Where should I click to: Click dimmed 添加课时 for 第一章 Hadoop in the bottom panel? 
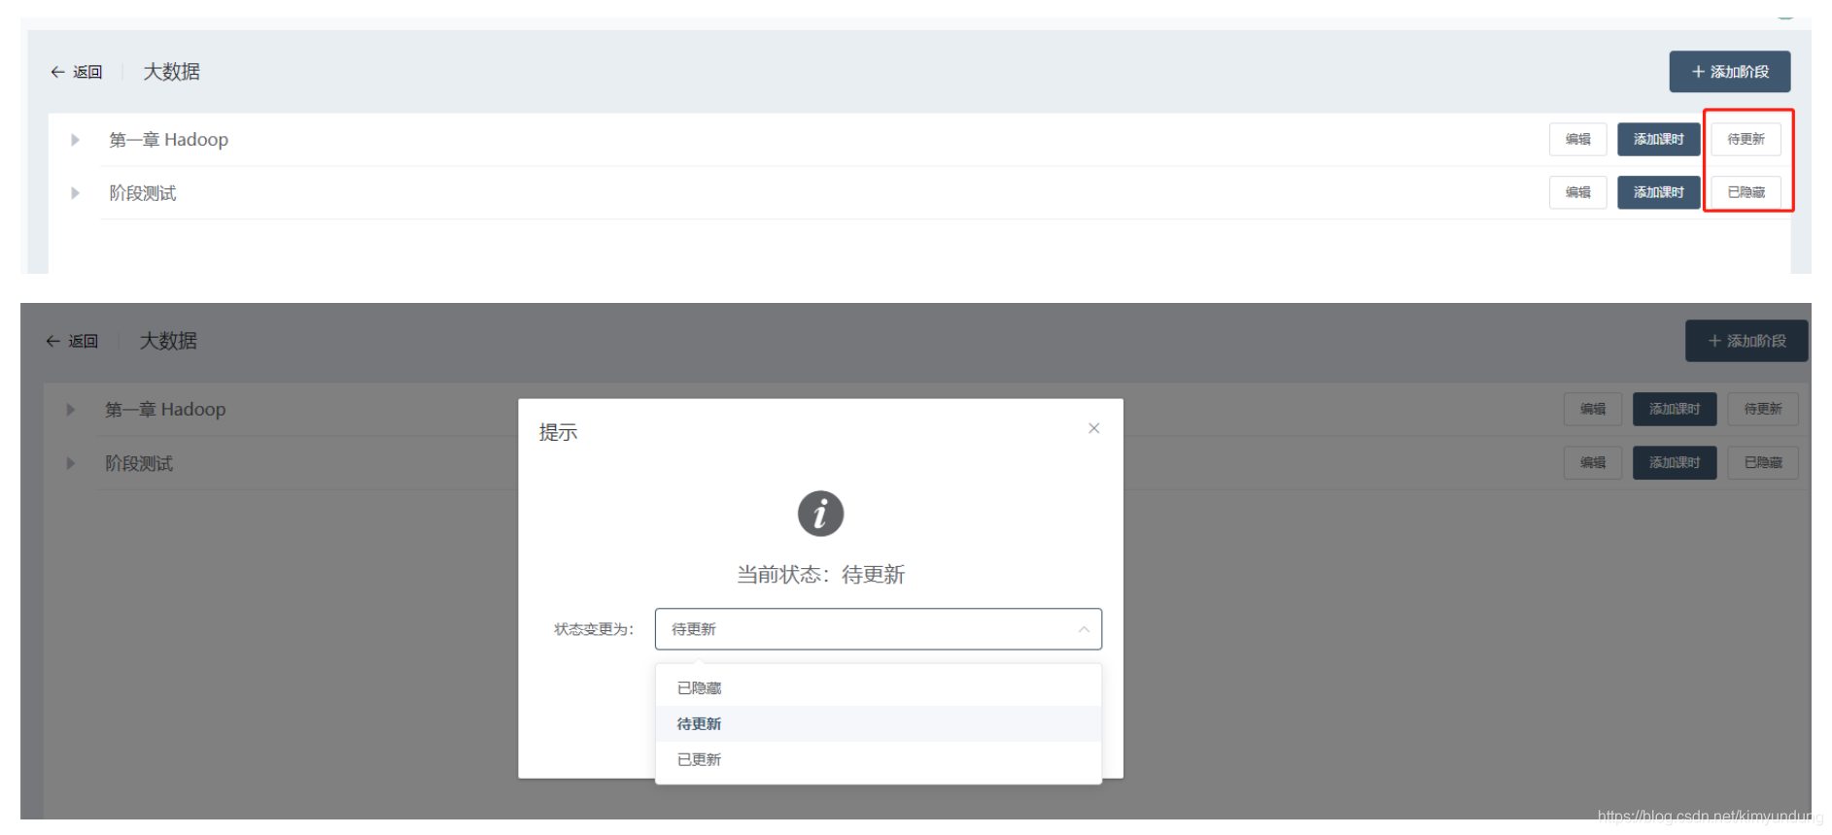[1675, 409]
